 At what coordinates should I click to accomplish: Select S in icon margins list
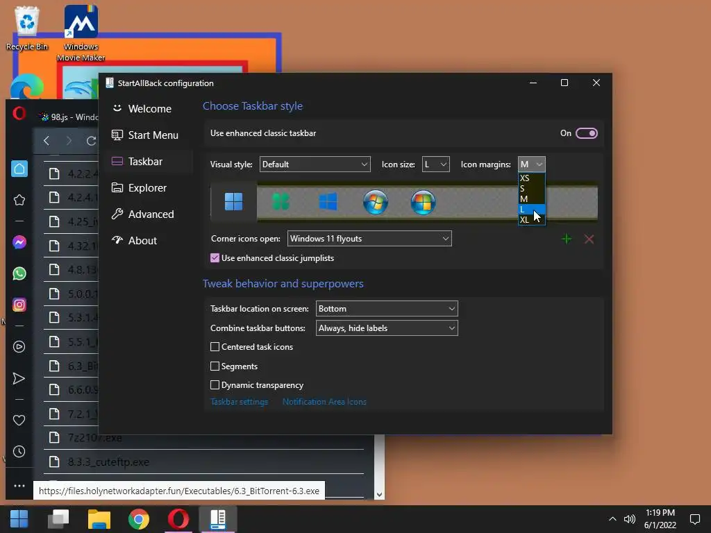[x=531, y=189]
